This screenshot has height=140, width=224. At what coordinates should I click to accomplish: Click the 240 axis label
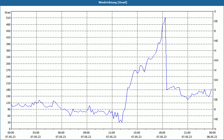coord(8,76)
